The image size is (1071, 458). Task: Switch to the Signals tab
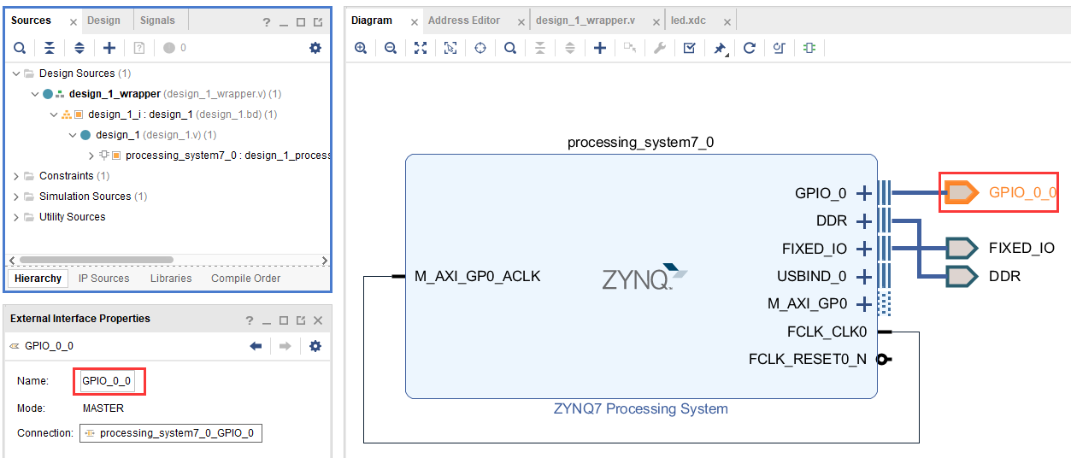pyautogui.click(x=157, y=21)
